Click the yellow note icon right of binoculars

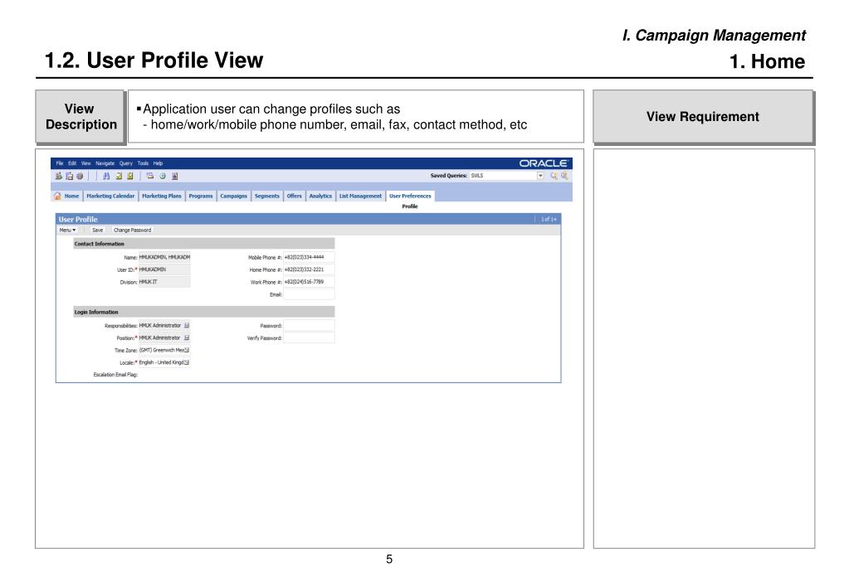tap(119, 176)
